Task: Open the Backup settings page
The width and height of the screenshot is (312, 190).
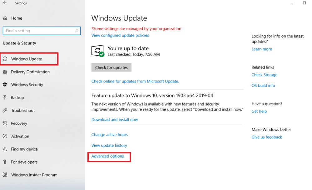Action: pos(17,97)
